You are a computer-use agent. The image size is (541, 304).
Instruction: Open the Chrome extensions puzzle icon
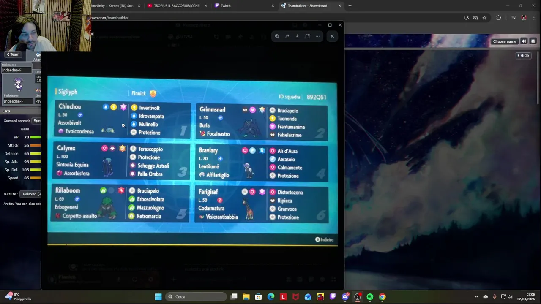click(x=499, y=18)
